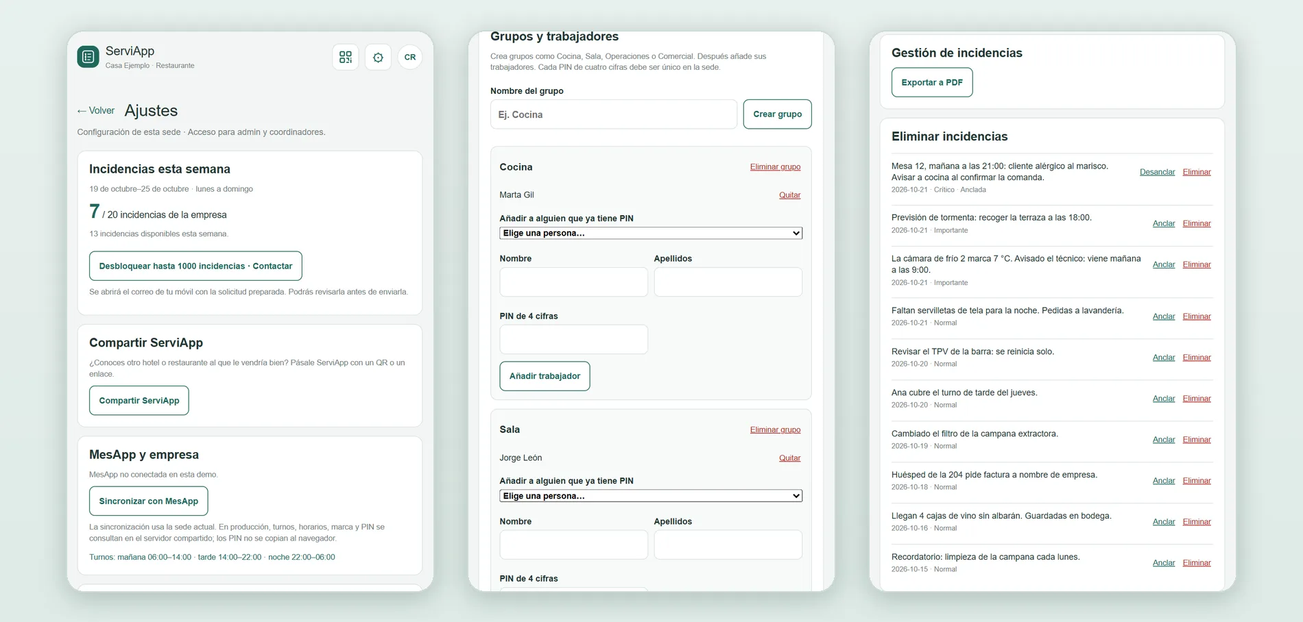Open the QR code icon button
The height and width of the screenshot is (622, 1303).
click(346, 58)
